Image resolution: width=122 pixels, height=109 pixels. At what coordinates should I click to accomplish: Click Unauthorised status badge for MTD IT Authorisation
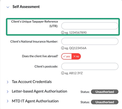105,102
